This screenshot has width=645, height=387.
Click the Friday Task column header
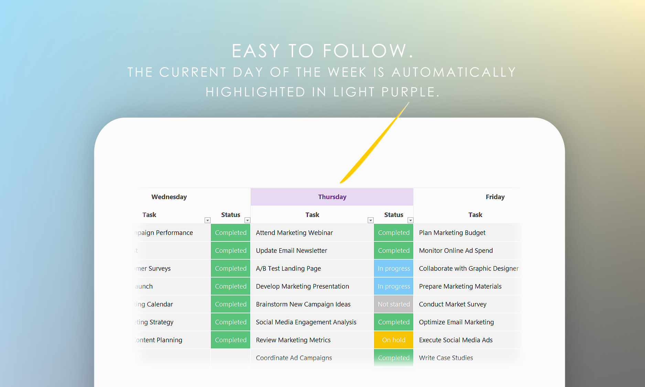pyautogui.click(x=475, y=215)
